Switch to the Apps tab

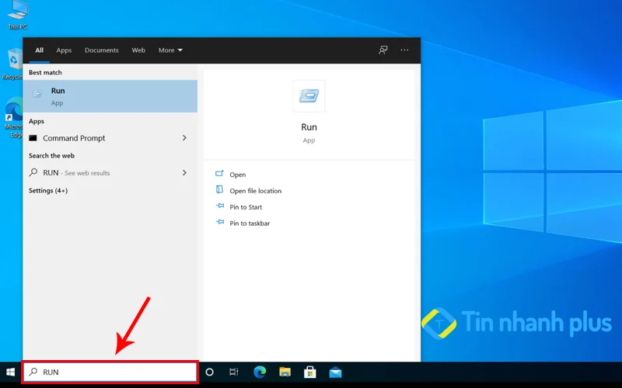64,50
